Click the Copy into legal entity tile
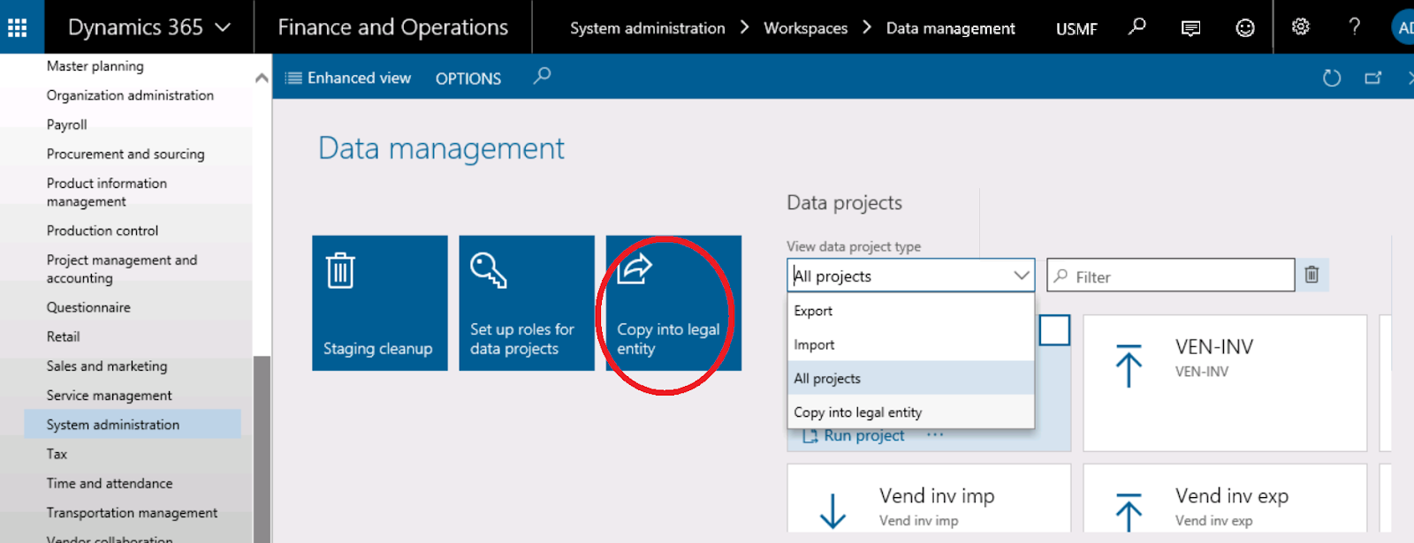The width and height of the screenshot is (1414, 543). [673, 303]
